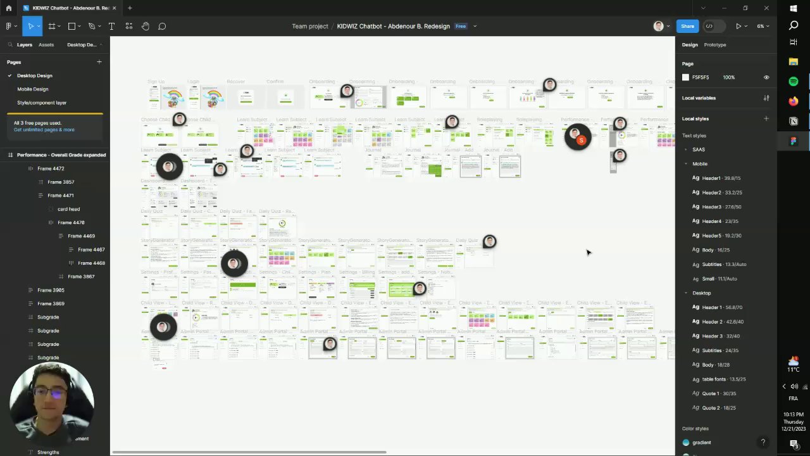Open File Explorer from the taskbar
The width and height of the screenshot is (810, 456).
[794, 62]
